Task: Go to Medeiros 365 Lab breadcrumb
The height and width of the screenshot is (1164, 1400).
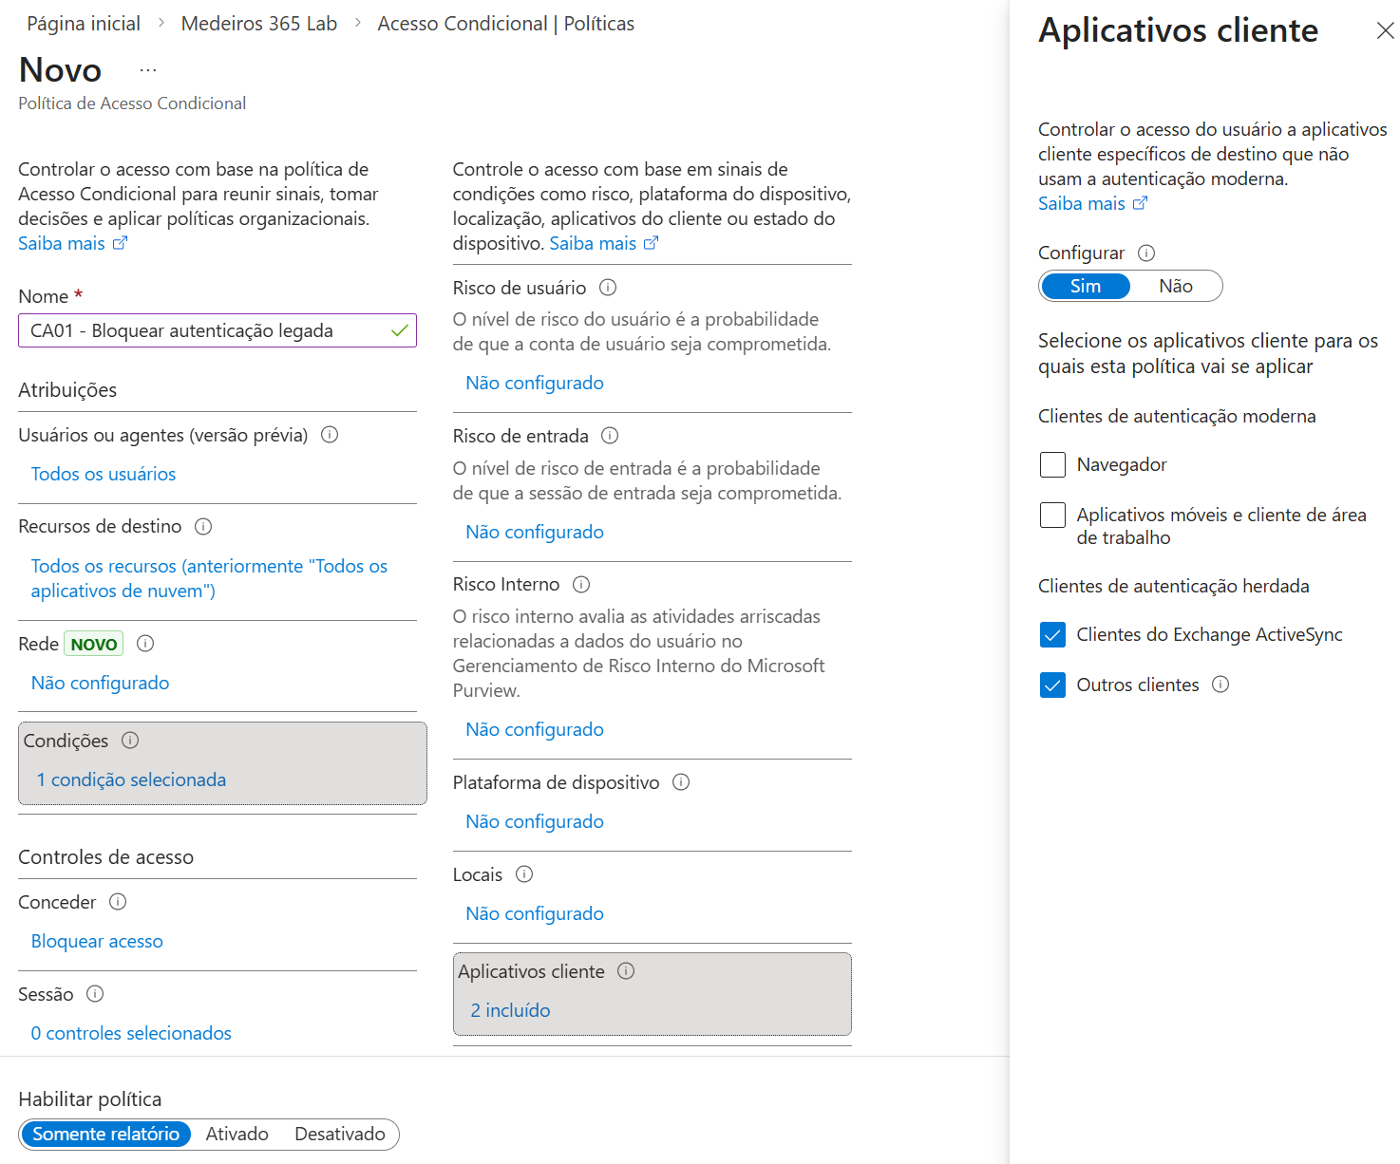Action: (x=258, y=24)
